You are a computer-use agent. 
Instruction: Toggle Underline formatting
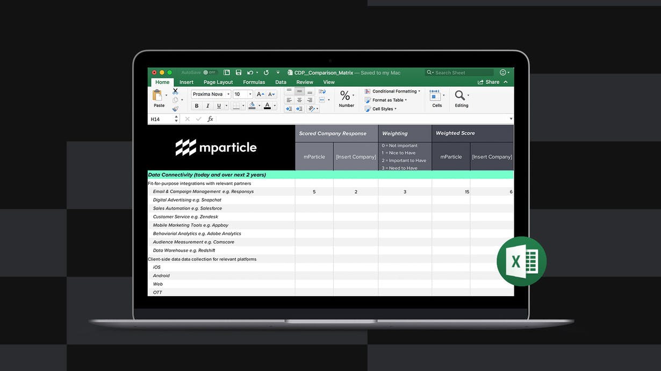tap(219, 106)
